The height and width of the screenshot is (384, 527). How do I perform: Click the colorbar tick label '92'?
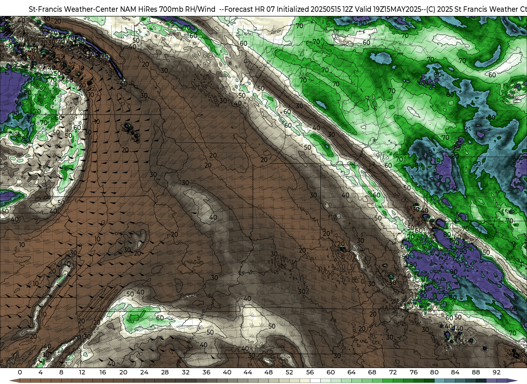tap(497, 372)
